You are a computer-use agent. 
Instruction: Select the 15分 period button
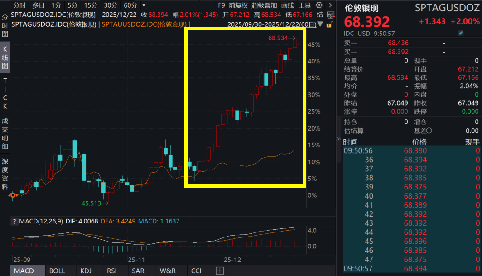(91, 5)
